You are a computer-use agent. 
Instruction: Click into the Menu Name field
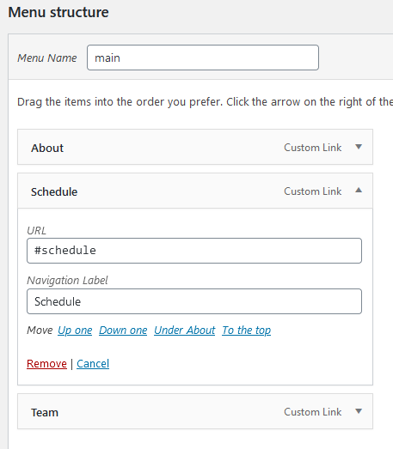[x=203, y=58]
